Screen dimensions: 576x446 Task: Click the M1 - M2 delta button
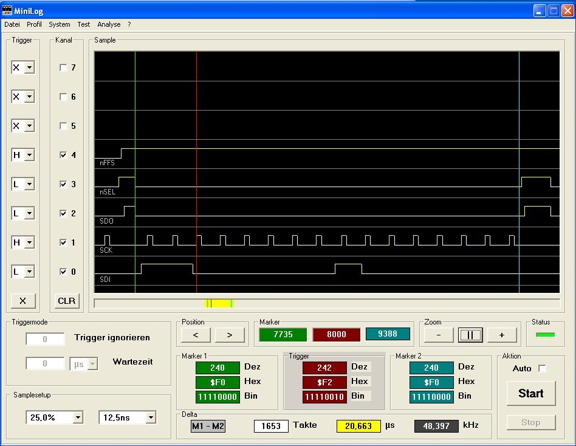208,426
